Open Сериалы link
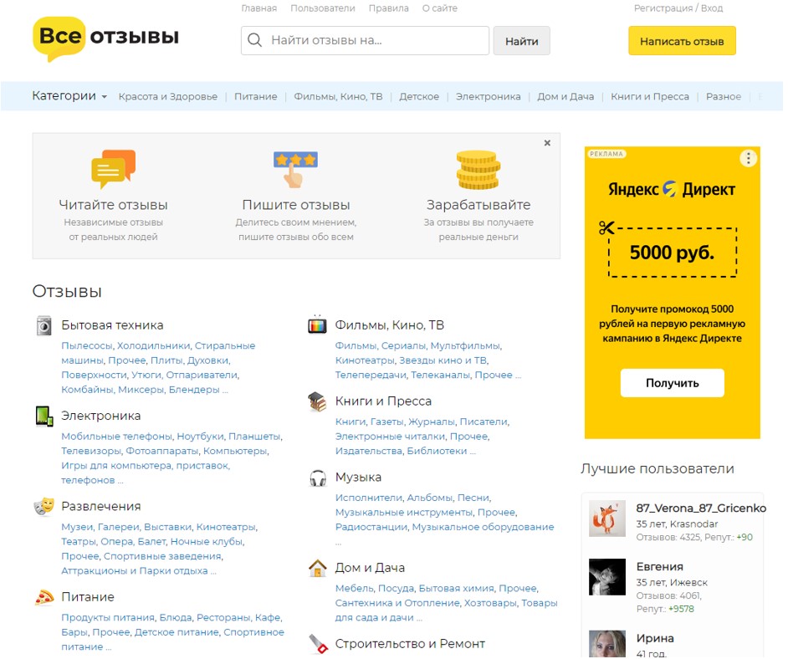Image resolution: width=788 pixels, height=659 pixels. point(403,345)
